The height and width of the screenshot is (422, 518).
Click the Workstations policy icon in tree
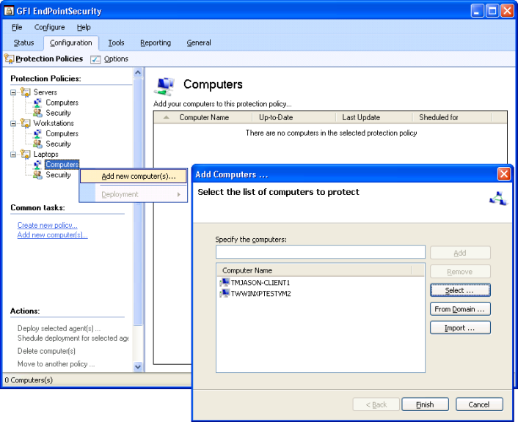(25, 123)
